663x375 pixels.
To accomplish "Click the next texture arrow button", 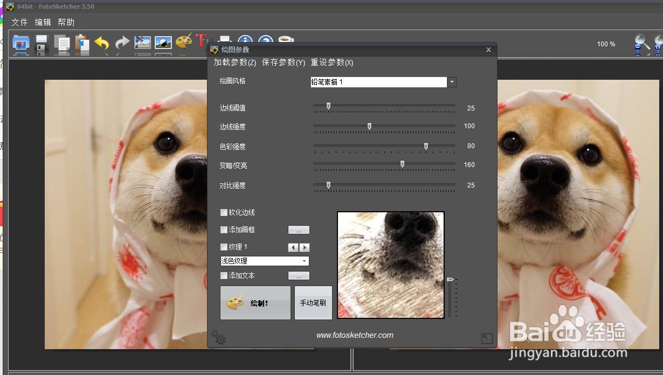I will click(x=305, y=247).
